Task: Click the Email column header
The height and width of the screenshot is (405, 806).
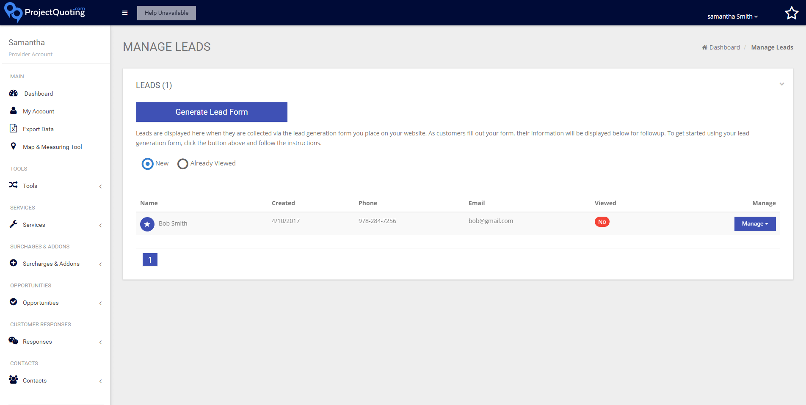Action: (477, 203)
